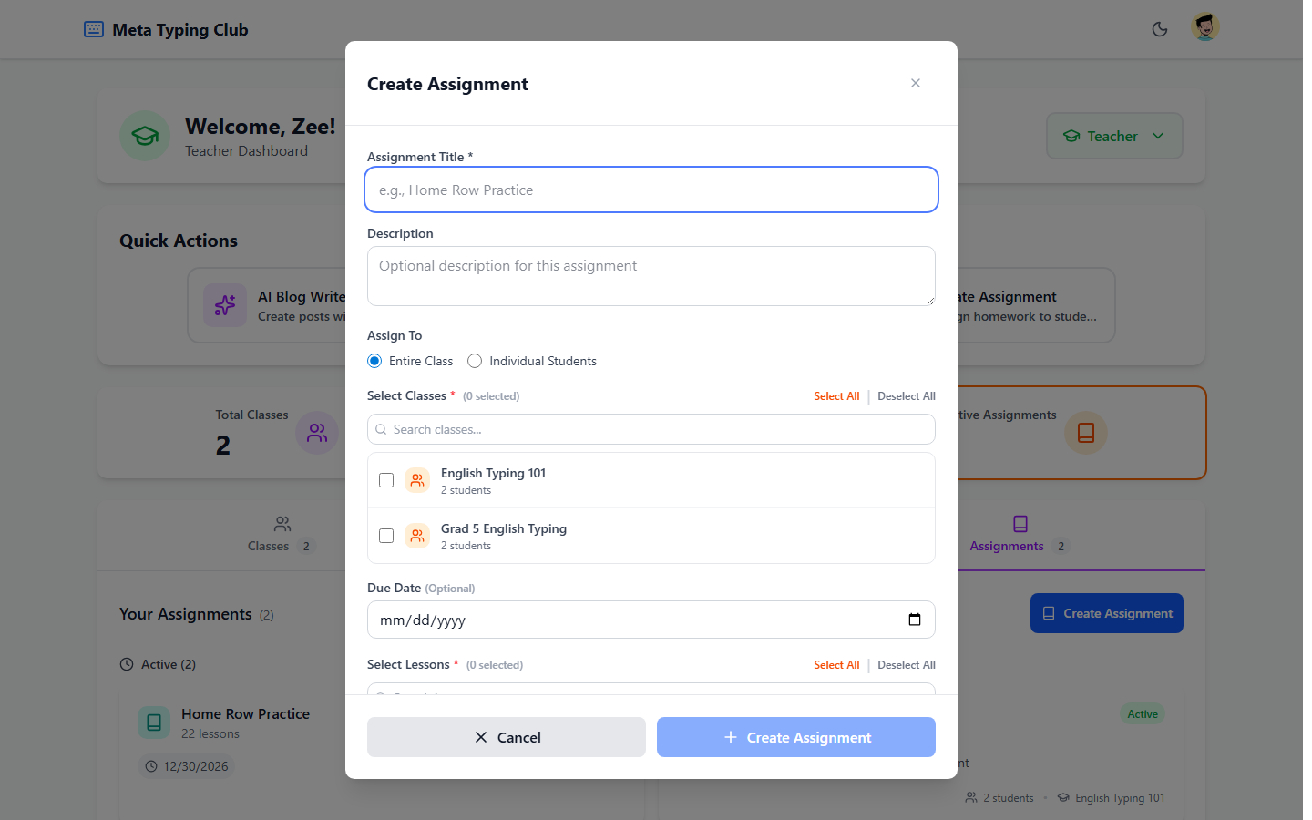Close the Create Assignment dialog
Image resolution: width=1312 pixels, height=820 pixels.
pos(915,83)
